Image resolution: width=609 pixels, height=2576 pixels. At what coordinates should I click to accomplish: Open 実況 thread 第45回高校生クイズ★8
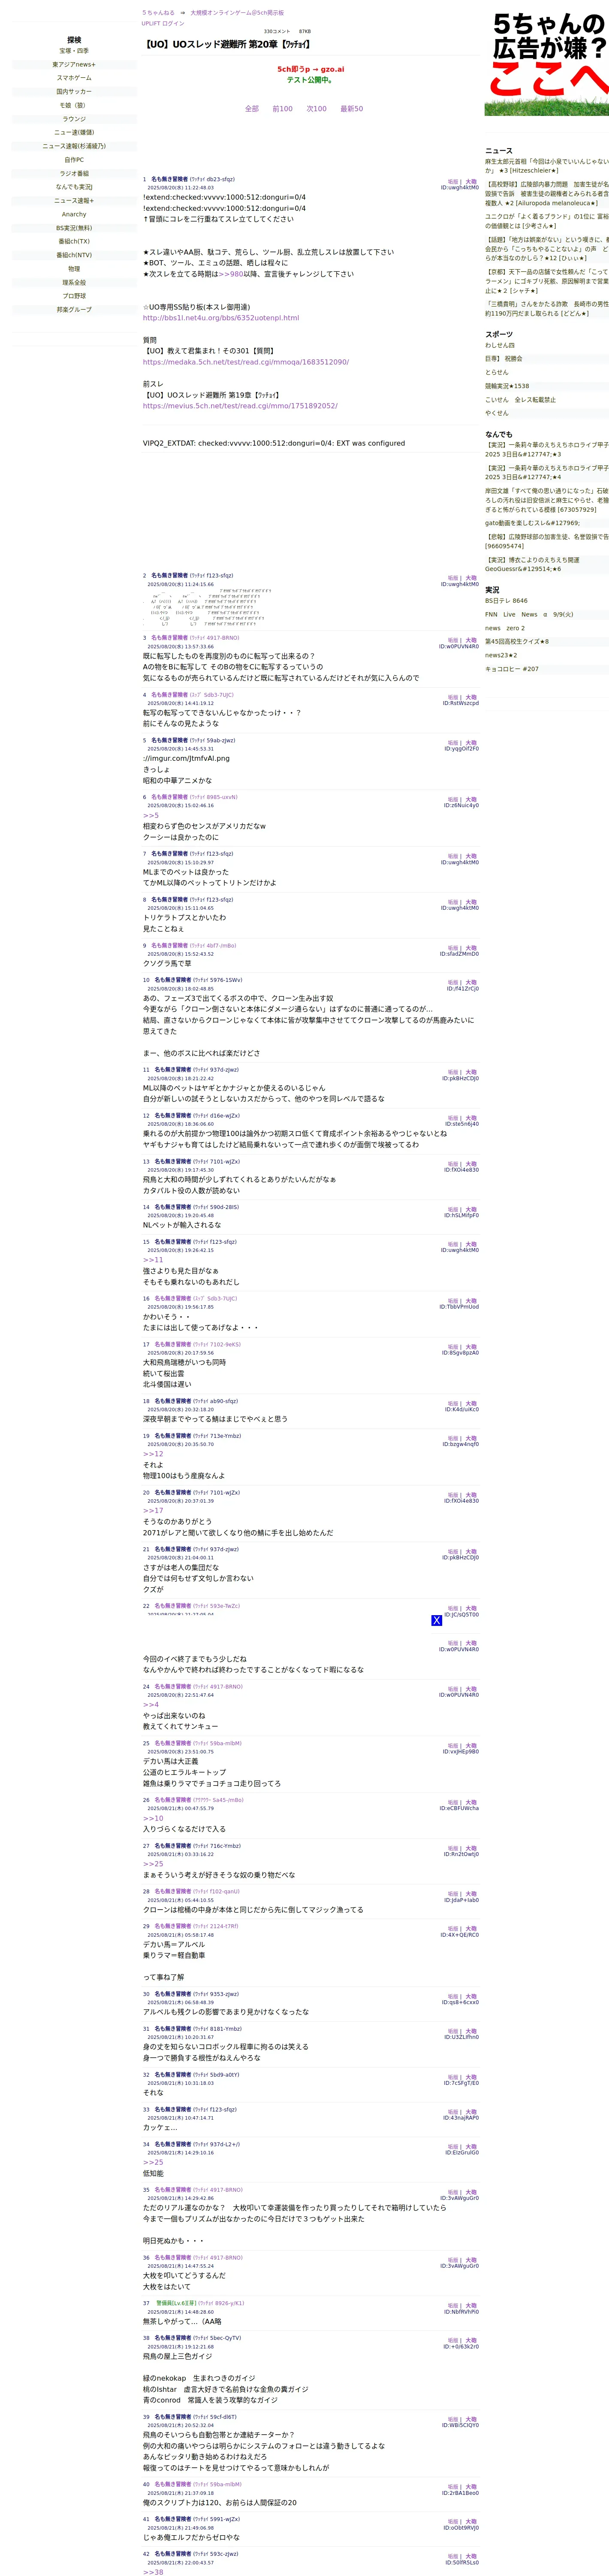516,642
